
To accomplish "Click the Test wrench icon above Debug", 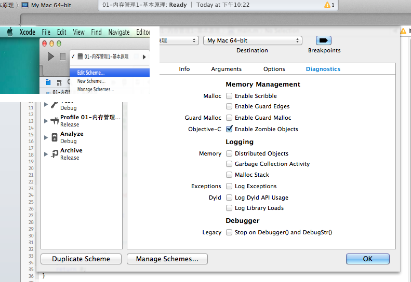I will 55,105.
